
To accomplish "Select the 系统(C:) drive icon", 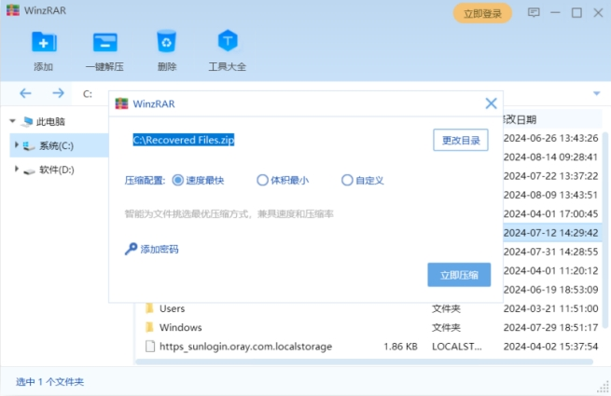I will pyautogui.click(x=28, y=146).
